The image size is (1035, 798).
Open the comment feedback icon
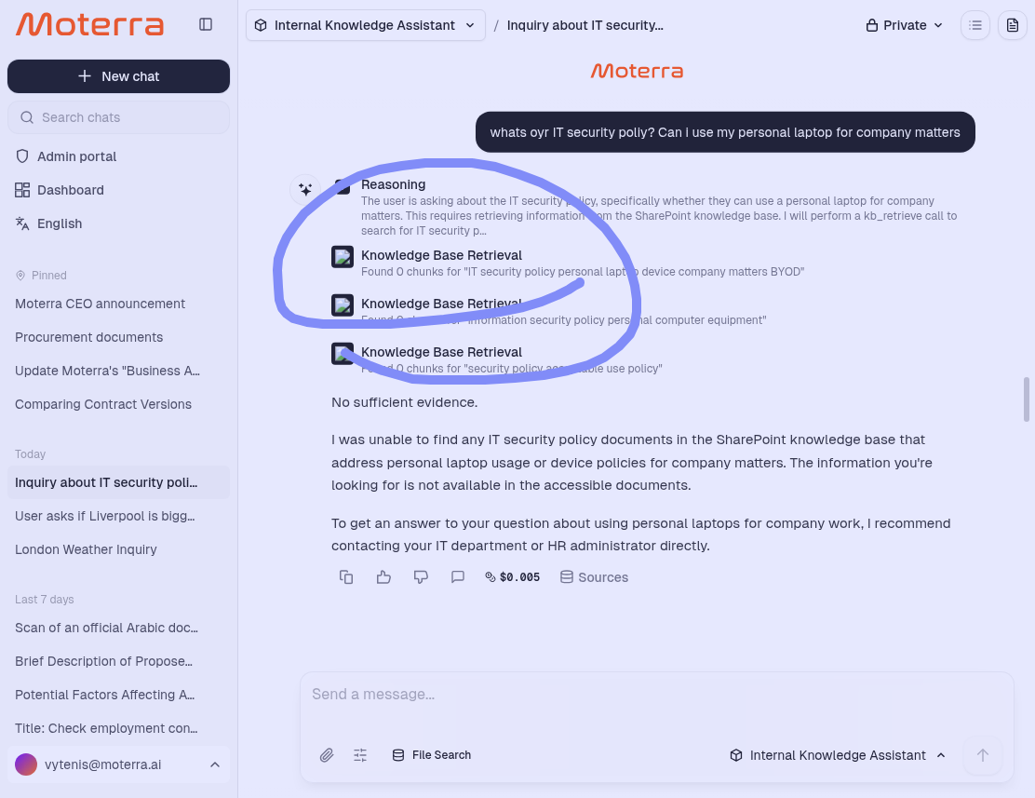[x=458, y=577]
